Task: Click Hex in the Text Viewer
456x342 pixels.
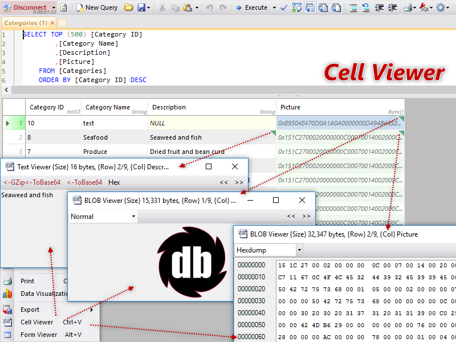Action: click(x=114, y=182)
